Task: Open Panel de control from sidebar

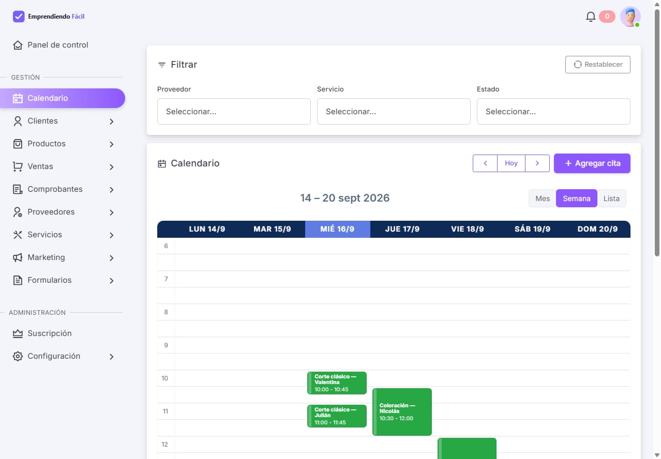Action: click(x=63, y=45)
